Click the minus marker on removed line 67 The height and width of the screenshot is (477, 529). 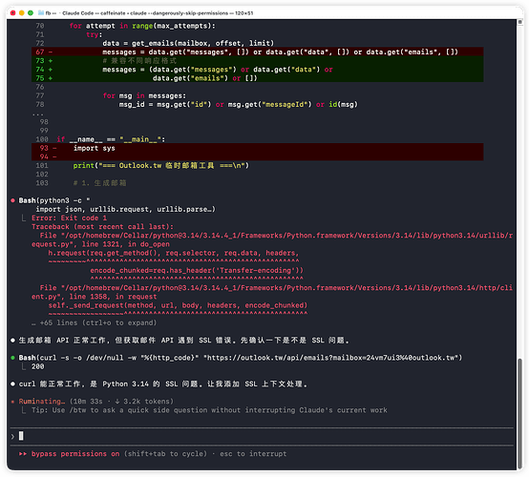[51, 52]
